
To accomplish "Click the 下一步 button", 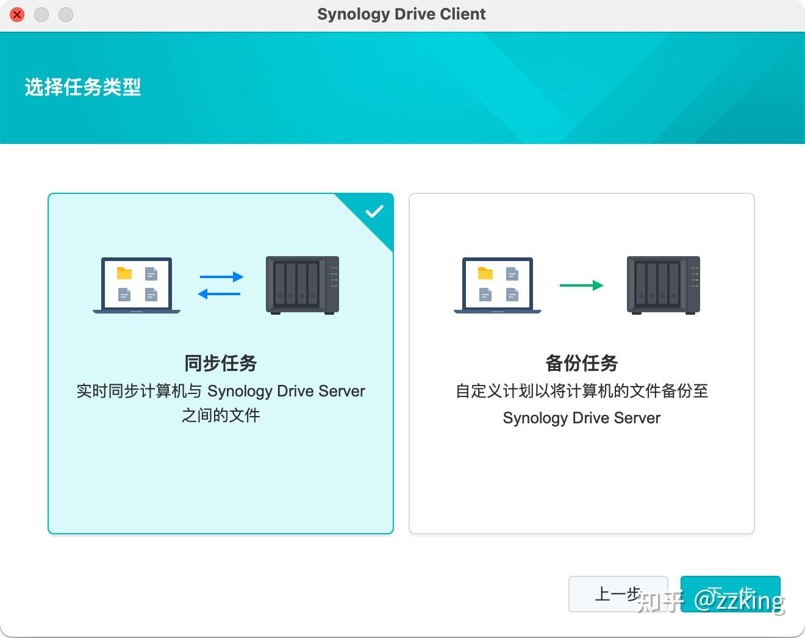I will (x=731, y=594).
